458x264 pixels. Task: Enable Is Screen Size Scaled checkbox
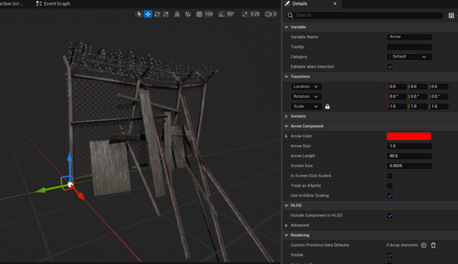pos(390,176)
